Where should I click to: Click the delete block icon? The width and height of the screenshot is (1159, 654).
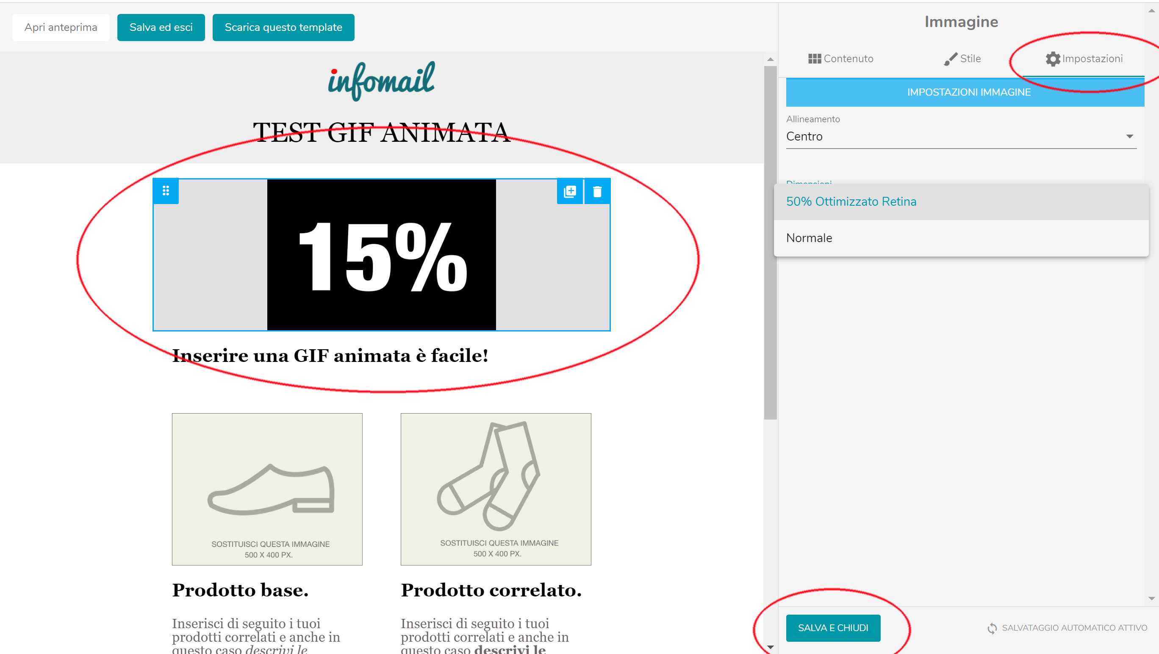click(598, 191)
